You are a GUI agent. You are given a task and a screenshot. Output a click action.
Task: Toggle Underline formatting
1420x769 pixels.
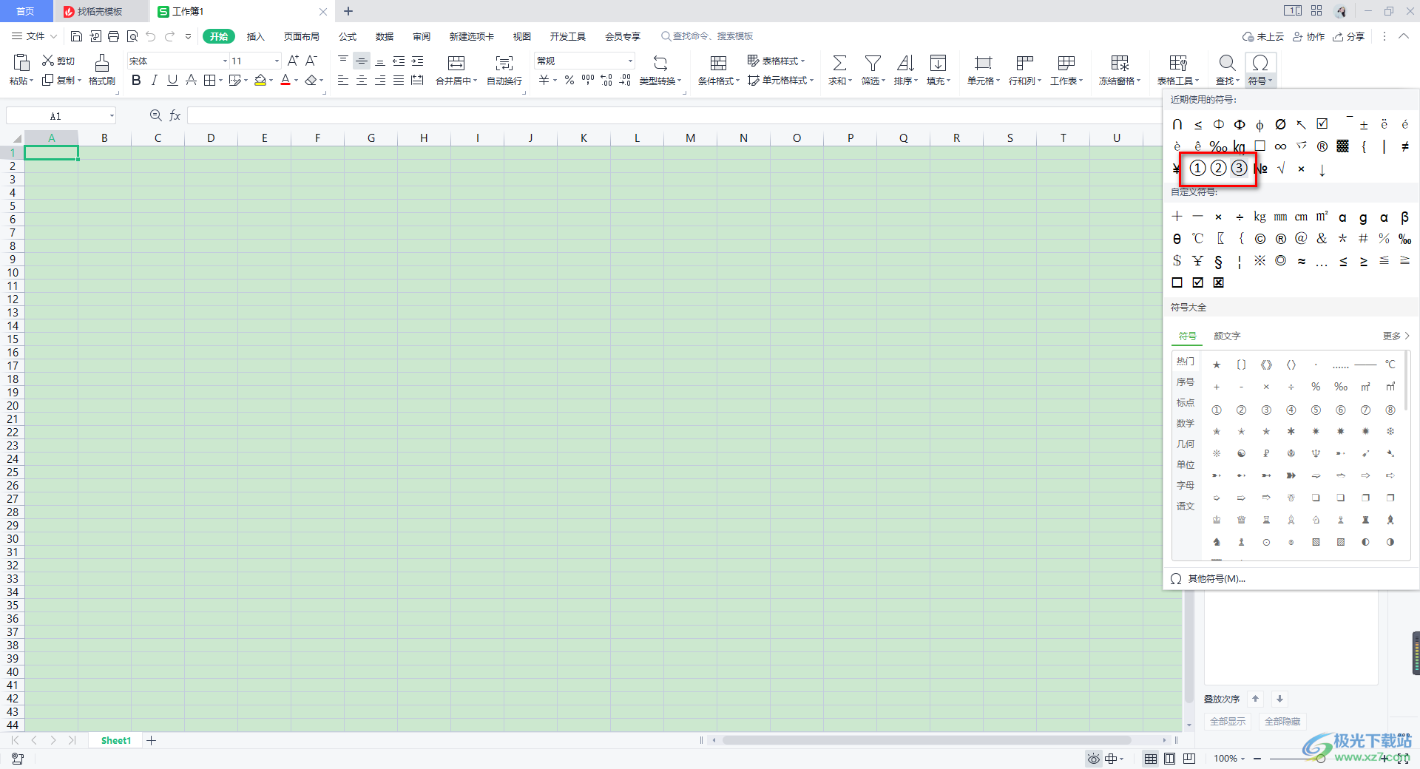point(172,80)
